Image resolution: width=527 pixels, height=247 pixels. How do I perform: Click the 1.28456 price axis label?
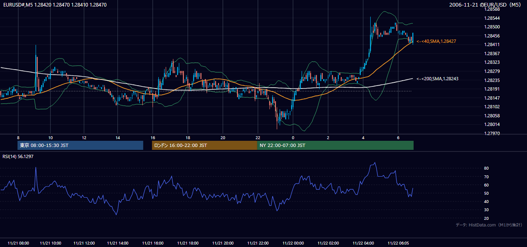tap(492, 36)
